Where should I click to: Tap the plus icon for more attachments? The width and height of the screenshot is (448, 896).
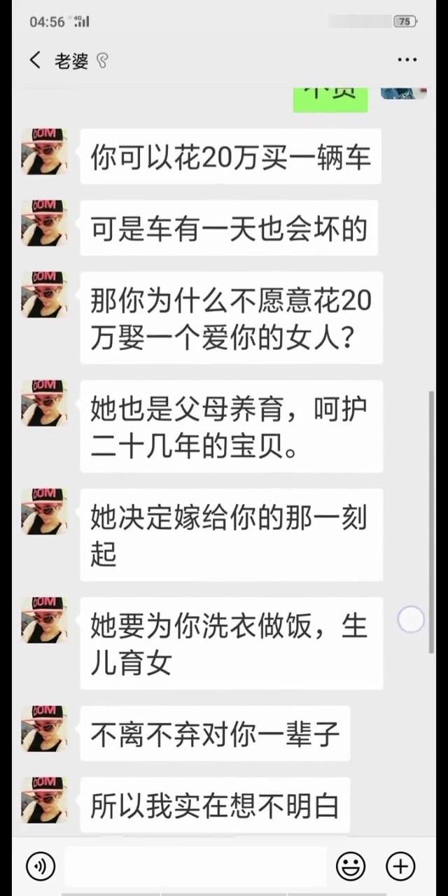click(401, 867)
